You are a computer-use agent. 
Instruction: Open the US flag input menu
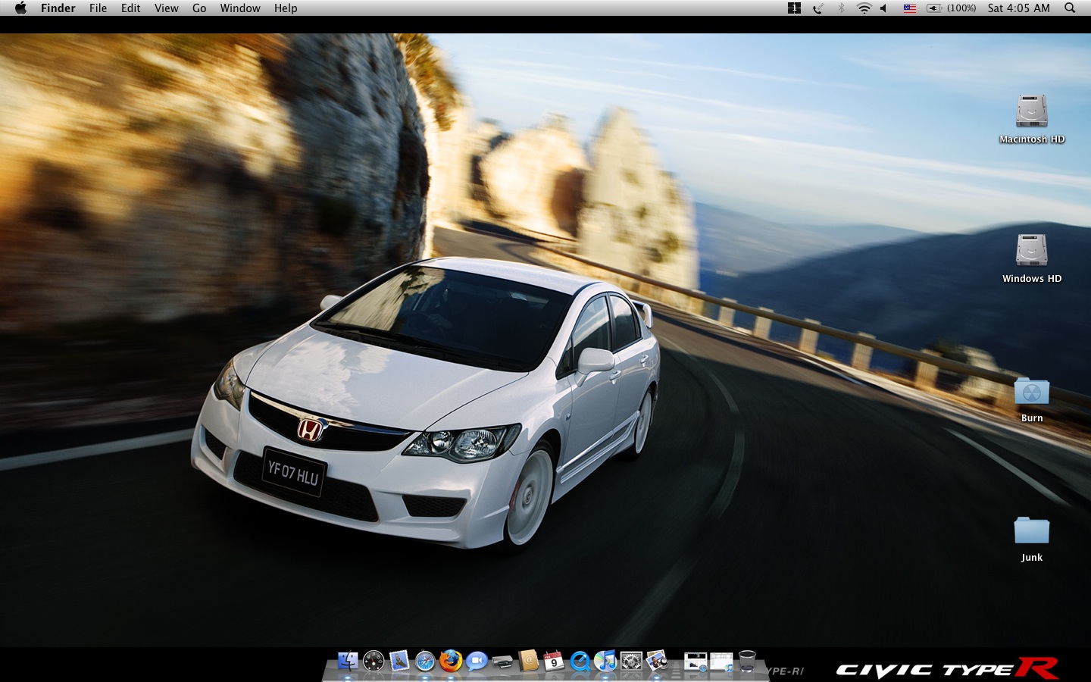910,8
